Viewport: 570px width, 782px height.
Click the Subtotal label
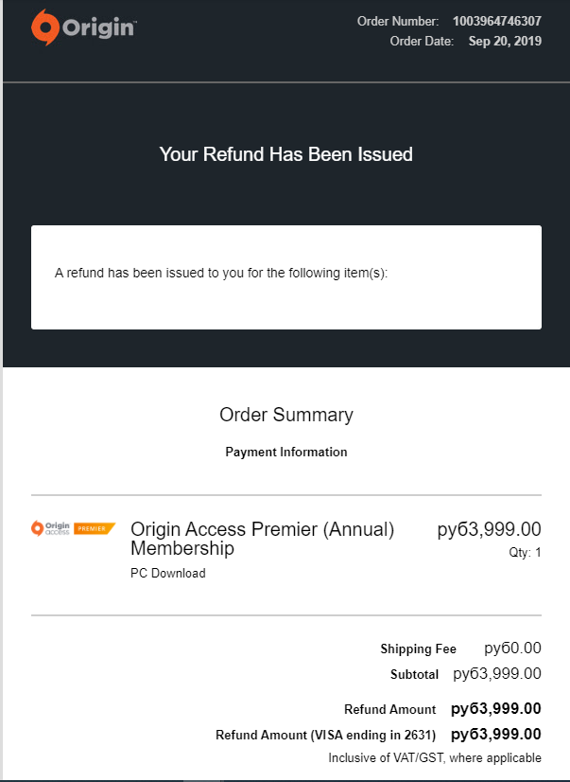[x=414, y=674]
